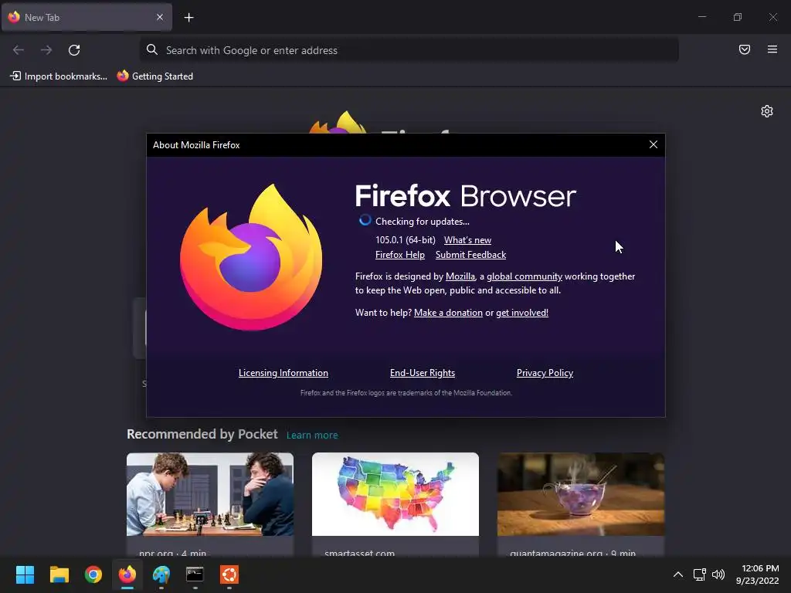Viewport: 791px width, 593px height.
Task: Open the colorful US map story thumbnail
Action: coord(395,494)
